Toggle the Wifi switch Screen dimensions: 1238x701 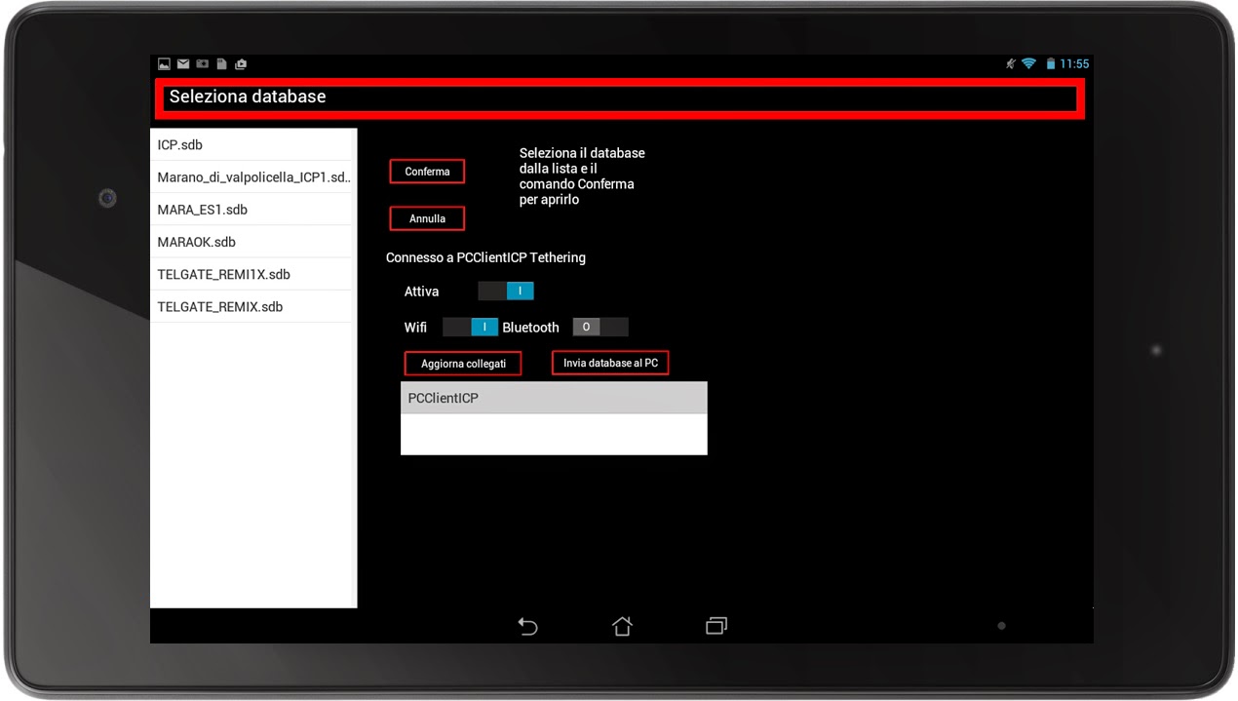[471, 327]
